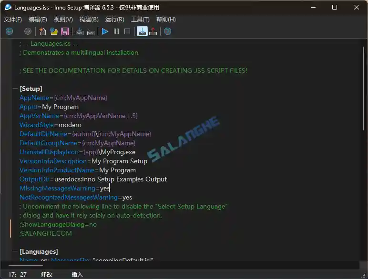The image size is (368, 279).
Task: Toggle the Target Setup button
Action: 142,31
